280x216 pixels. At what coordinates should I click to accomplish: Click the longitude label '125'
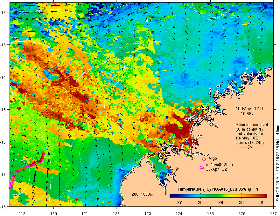click(211, 213)
